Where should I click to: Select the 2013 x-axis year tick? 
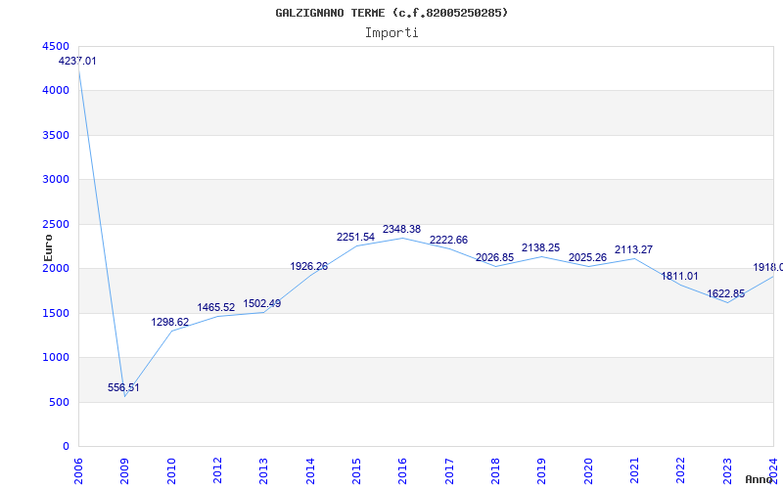pyautogui.click(x=263, y=469)
